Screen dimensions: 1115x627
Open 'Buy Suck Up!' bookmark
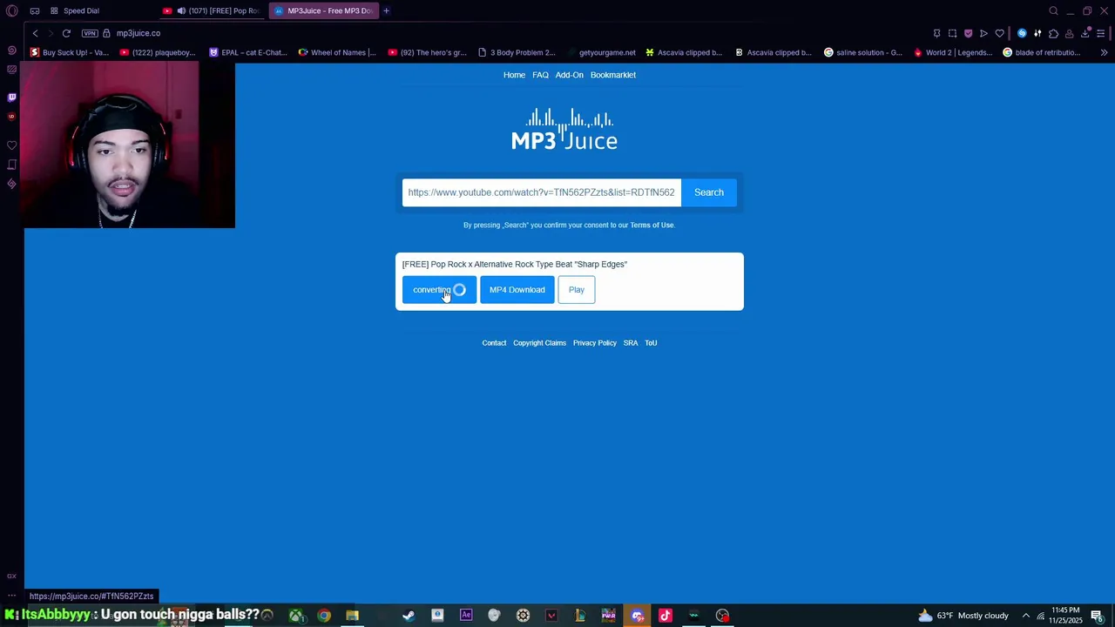click(x=70, y=52)
